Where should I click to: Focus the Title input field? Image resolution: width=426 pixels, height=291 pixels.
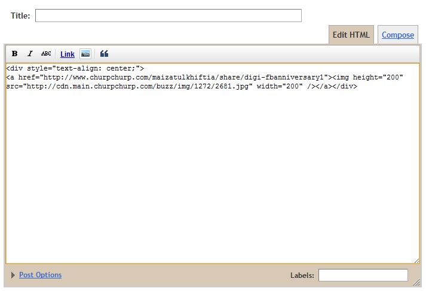coord(168,16)
